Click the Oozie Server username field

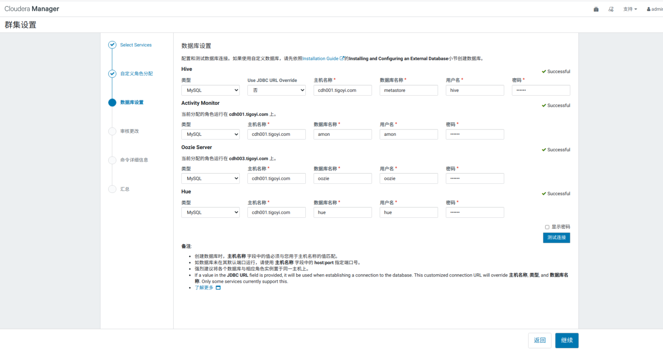coord(409,178)
